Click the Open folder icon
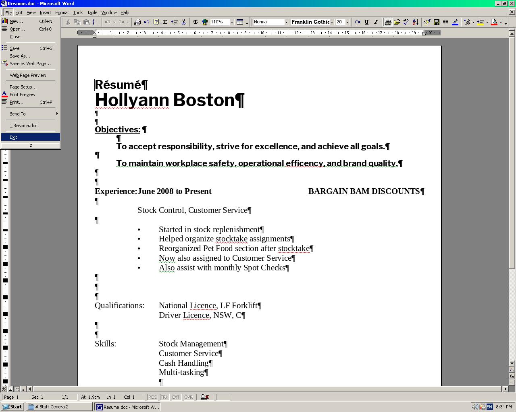516x412 pixels. point(397,22)
